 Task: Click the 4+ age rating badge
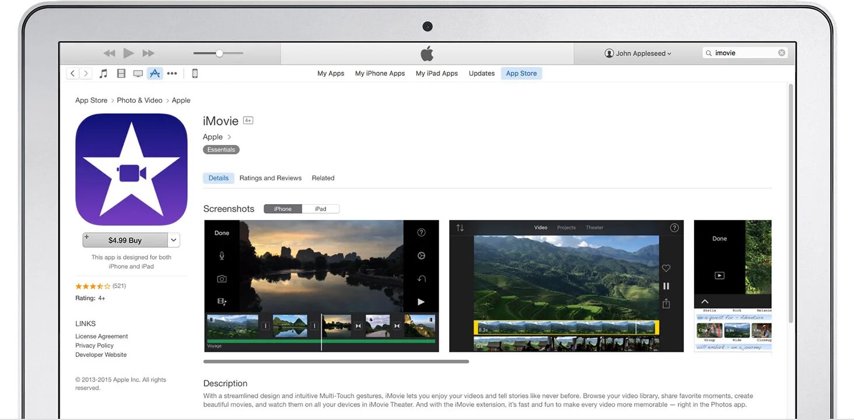tap(248, 121)
